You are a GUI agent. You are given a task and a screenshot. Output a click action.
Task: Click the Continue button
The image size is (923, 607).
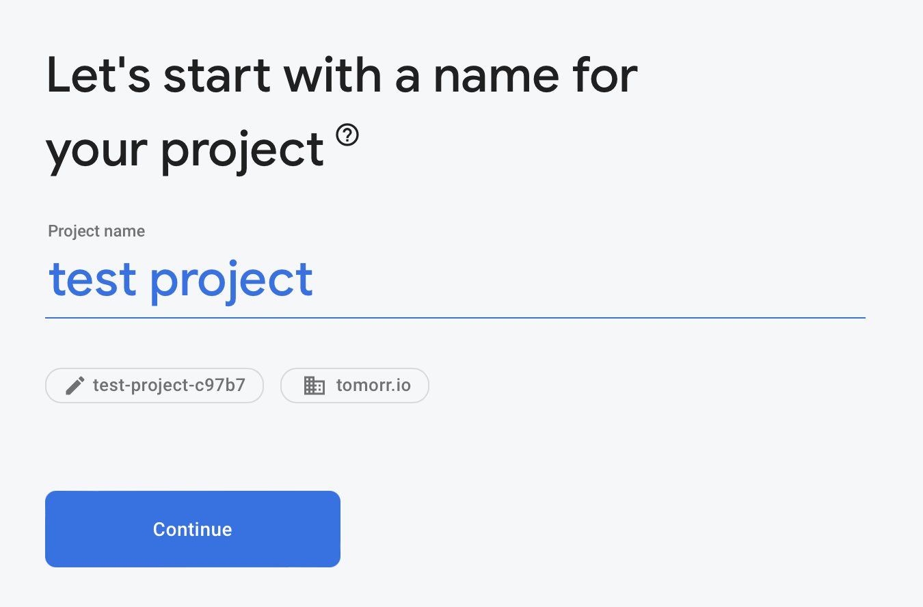[x=193, y=529]
